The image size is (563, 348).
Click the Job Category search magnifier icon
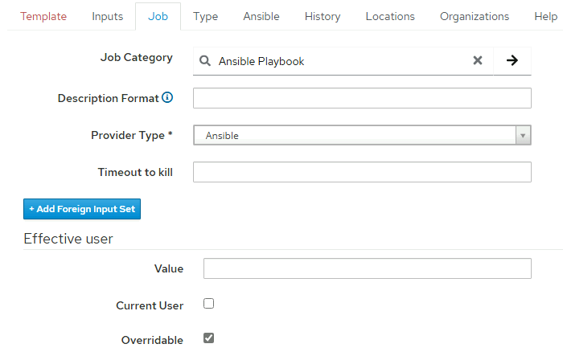pyautogui.click(x=204, y=60)
